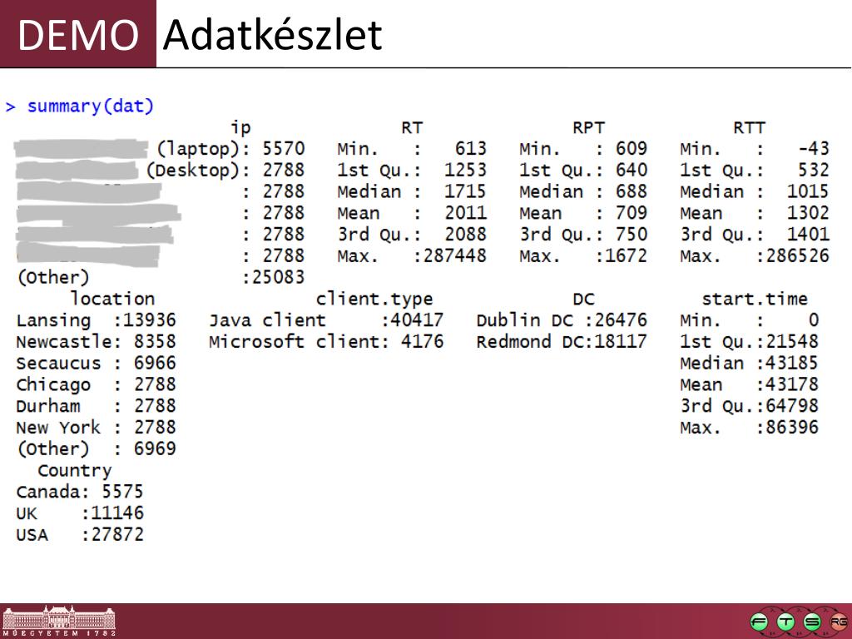Image resolution: width=852 pixels, height=639 pixels.
Task: Select start.time 3rd Qu. value 64798
Action: (792, 406)
